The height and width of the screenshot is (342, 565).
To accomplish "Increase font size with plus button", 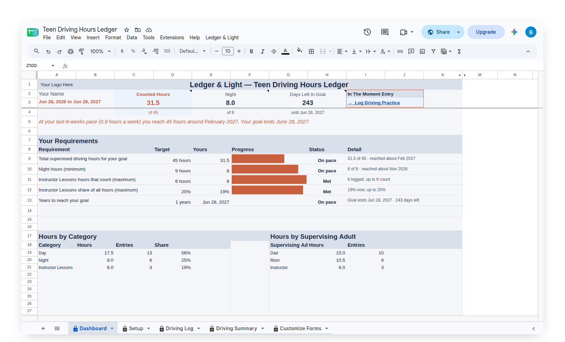I will tap(239, 51).
